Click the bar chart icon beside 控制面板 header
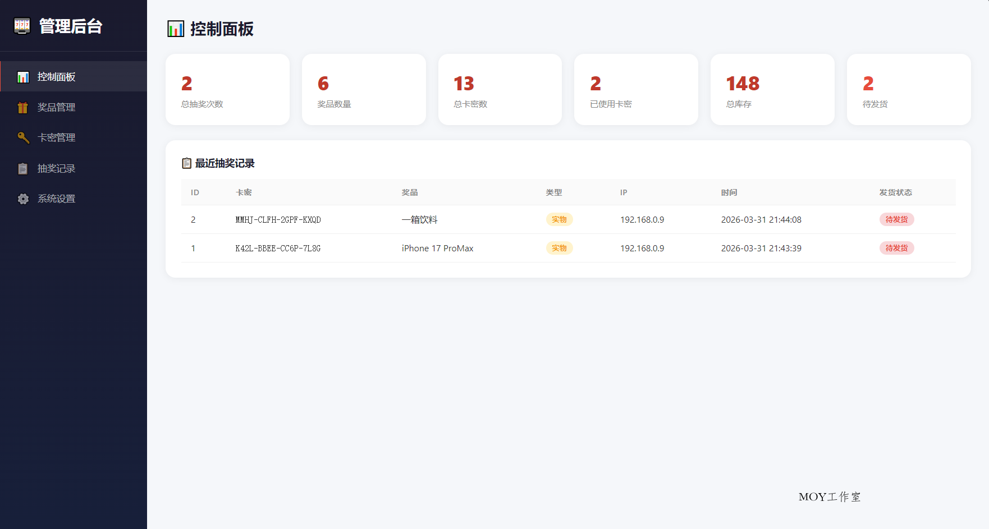This screenshot has height=529, width=989. (x=176, y=29)
